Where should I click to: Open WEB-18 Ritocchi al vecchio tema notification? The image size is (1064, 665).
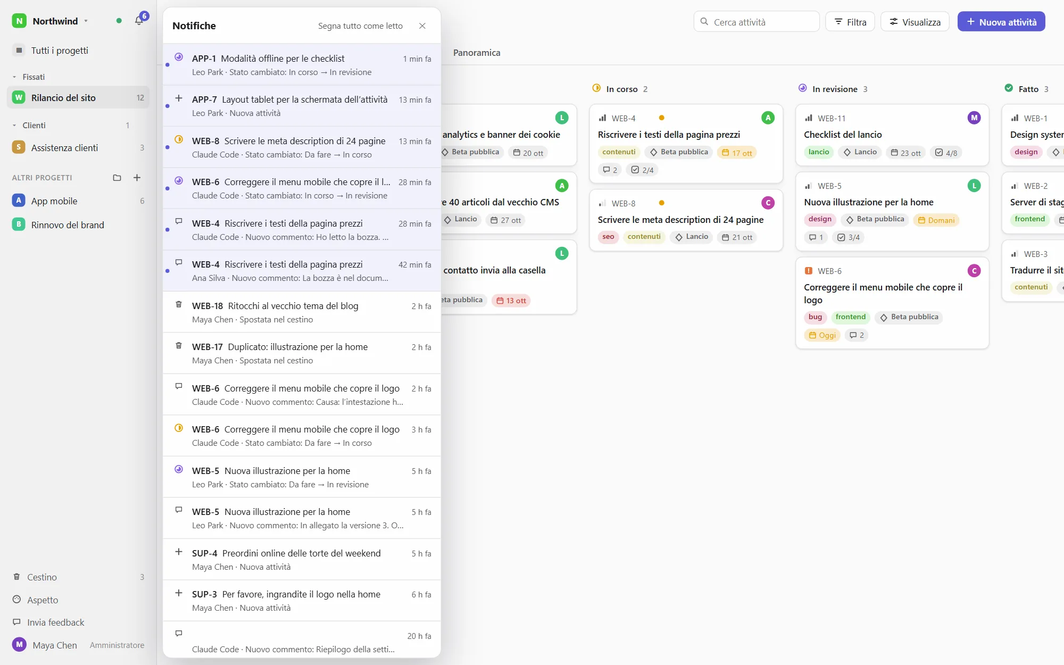[302, 312]
